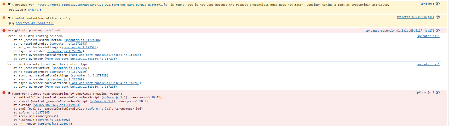Open 58982.8b63f61 js link in s.ready
Image resolution: width=449 pixels, height=126 pixels.
pyautogui.click(x=56, y=105)
